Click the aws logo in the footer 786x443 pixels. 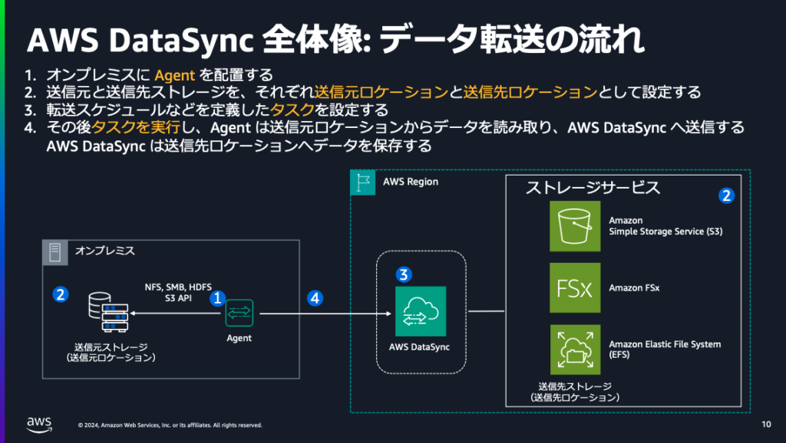39,425
